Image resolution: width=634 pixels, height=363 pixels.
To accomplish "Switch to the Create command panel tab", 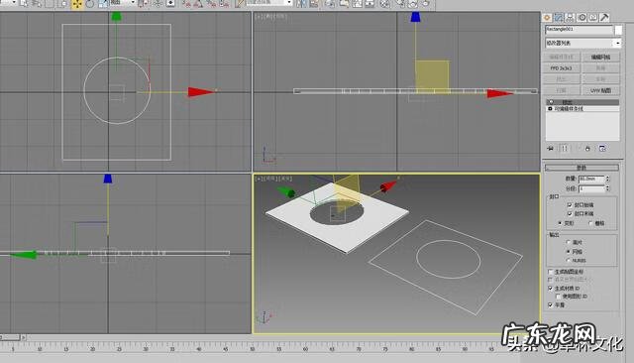I will point(547,18).
